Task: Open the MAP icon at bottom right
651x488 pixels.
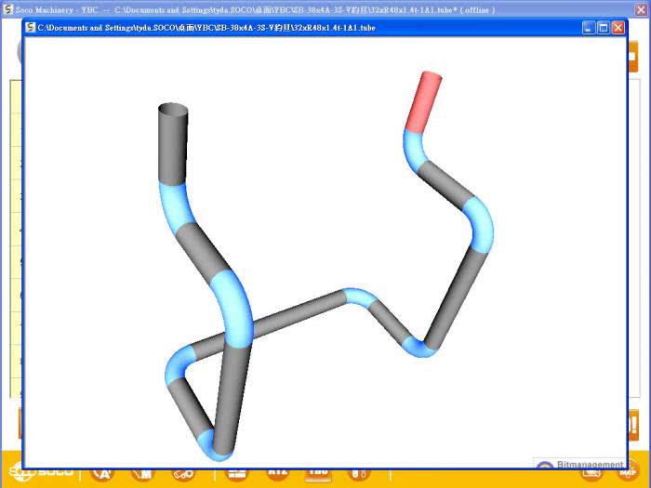Action: 627,474
